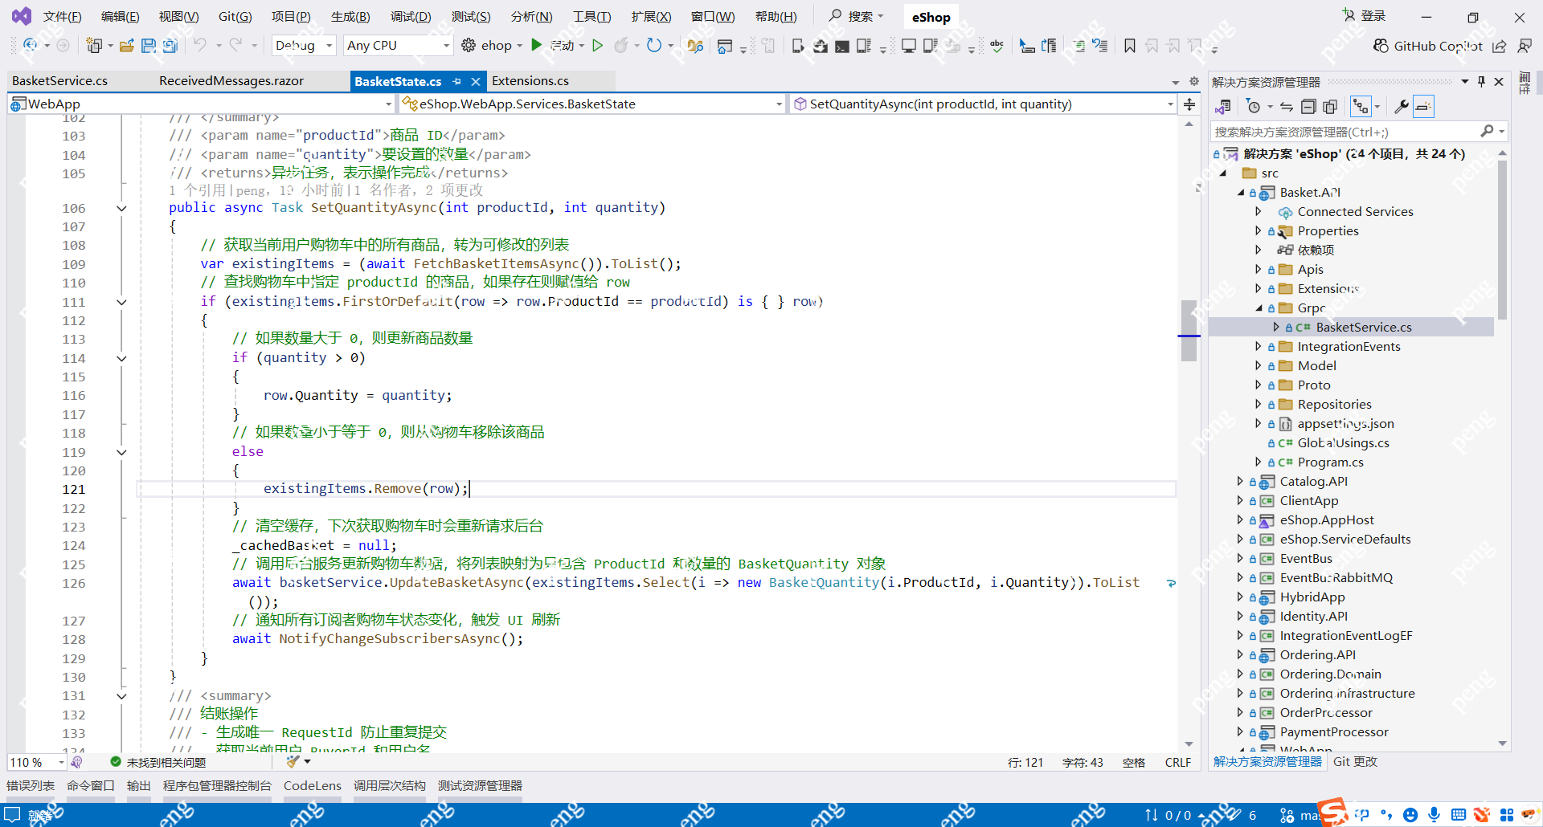Open the Git menu

pos(234,16)
